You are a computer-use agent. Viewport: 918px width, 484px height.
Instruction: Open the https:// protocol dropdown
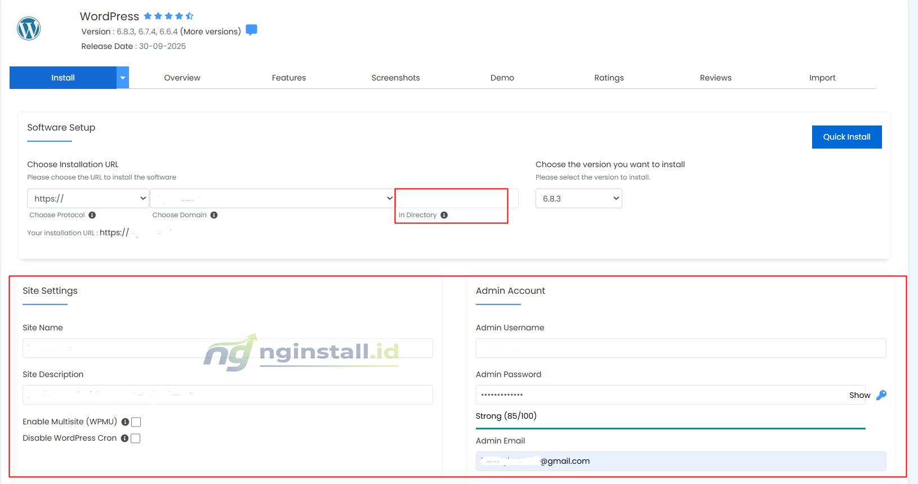(88, 198)
